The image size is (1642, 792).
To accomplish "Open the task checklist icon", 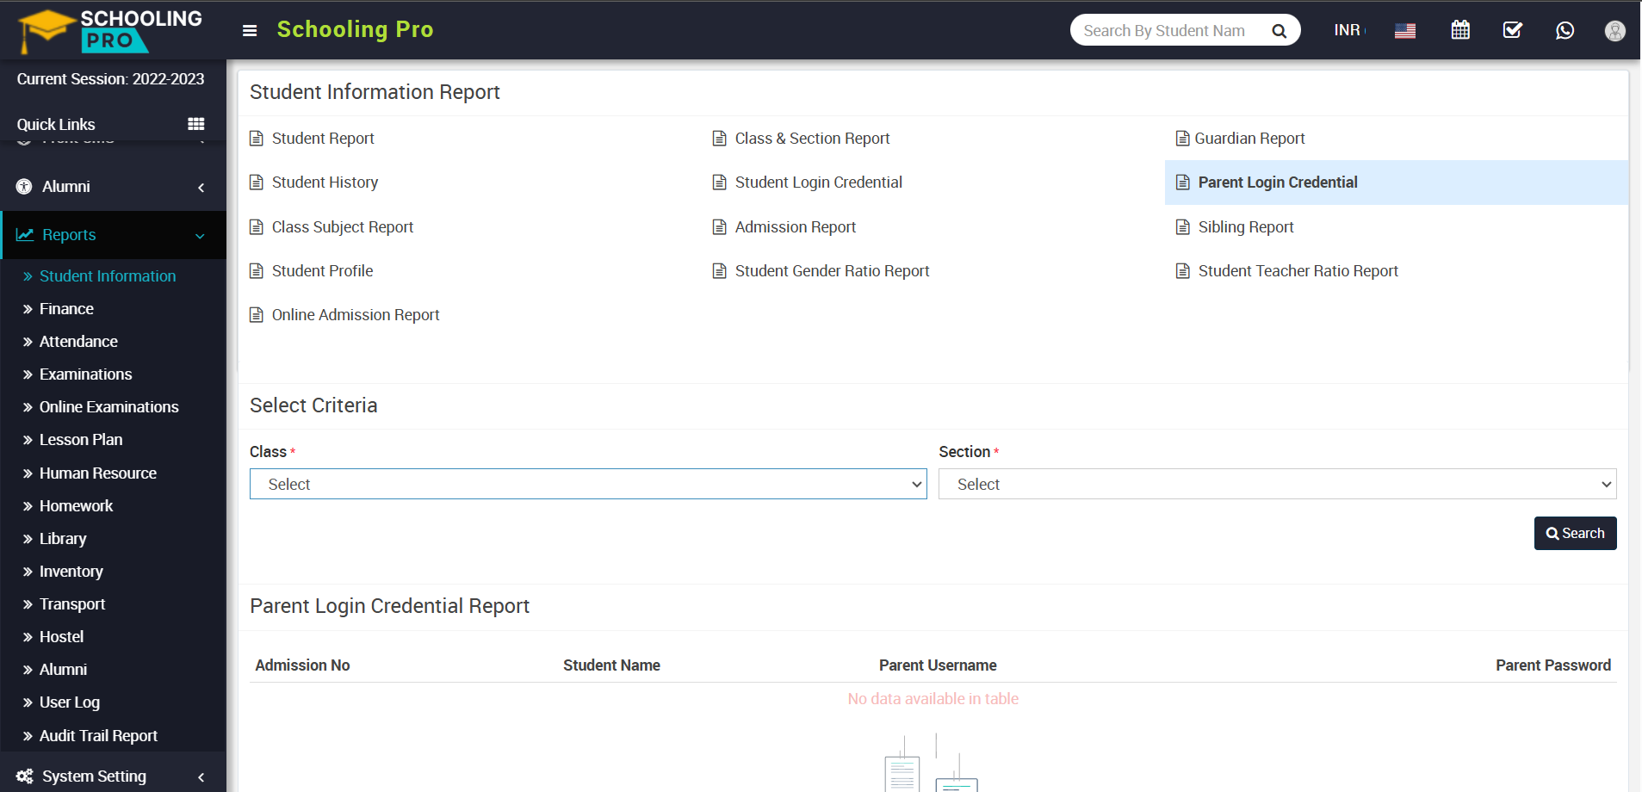I will pyautogui.click(x=1513, y=30).
